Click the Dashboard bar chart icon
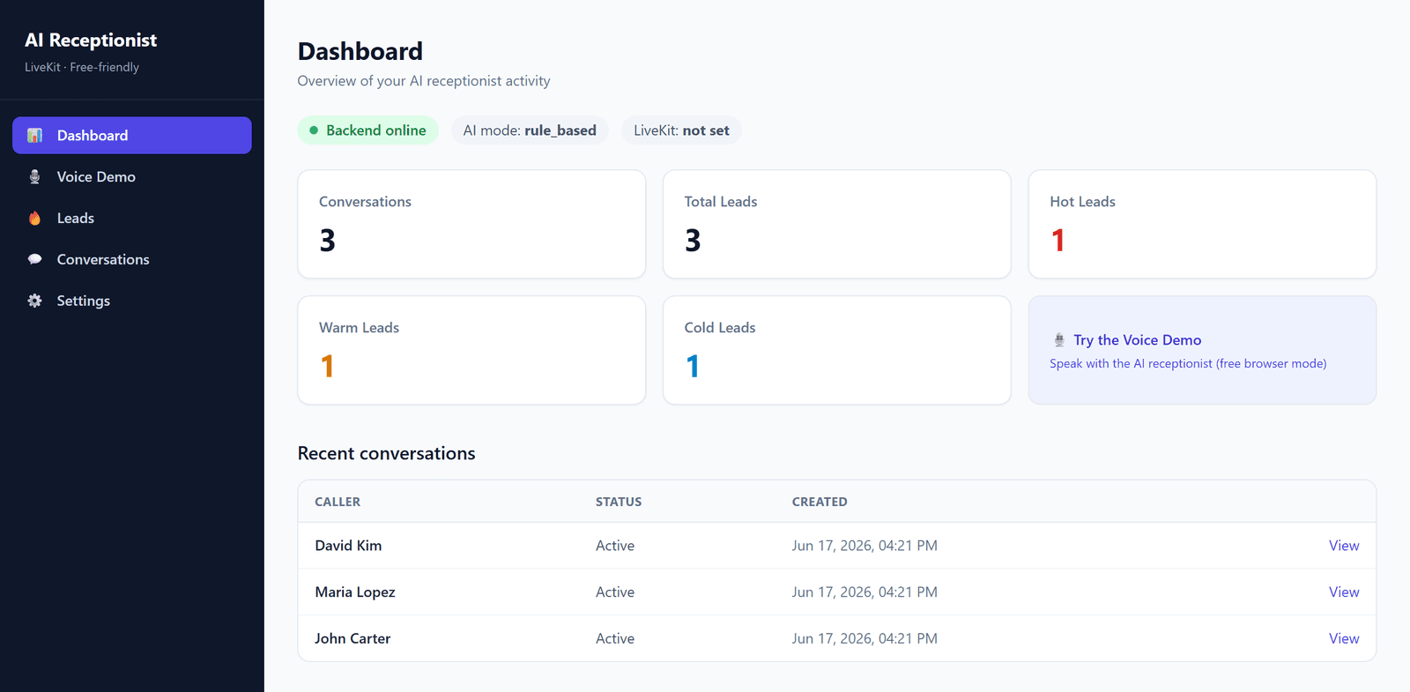1410x692 pixels. (34, 136)
